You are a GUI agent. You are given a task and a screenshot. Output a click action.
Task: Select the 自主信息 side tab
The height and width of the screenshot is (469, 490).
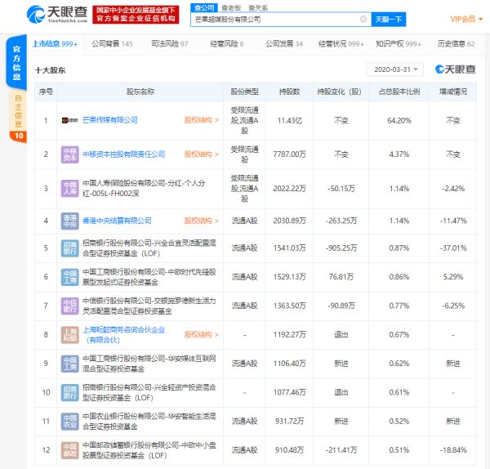18,112
